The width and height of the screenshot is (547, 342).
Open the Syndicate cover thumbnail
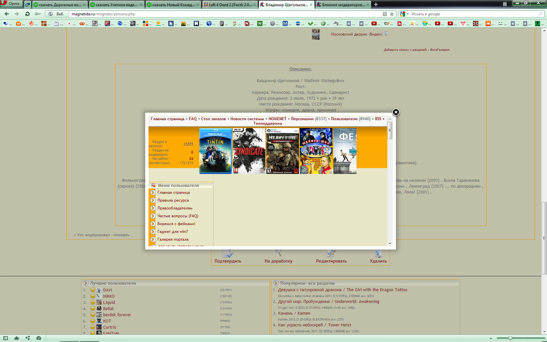coord(249,151)
